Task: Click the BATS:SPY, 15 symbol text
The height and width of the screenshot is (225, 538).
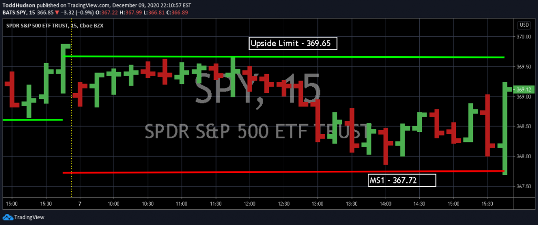Action: point(19,13)
